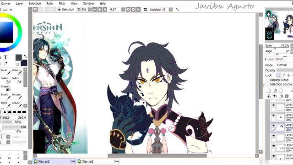The height and width of the screenshot is (165, 293).
Task: Pick the sharpest triangular brush edge shape
Action: pyautogui.click(x=5, y=112)
